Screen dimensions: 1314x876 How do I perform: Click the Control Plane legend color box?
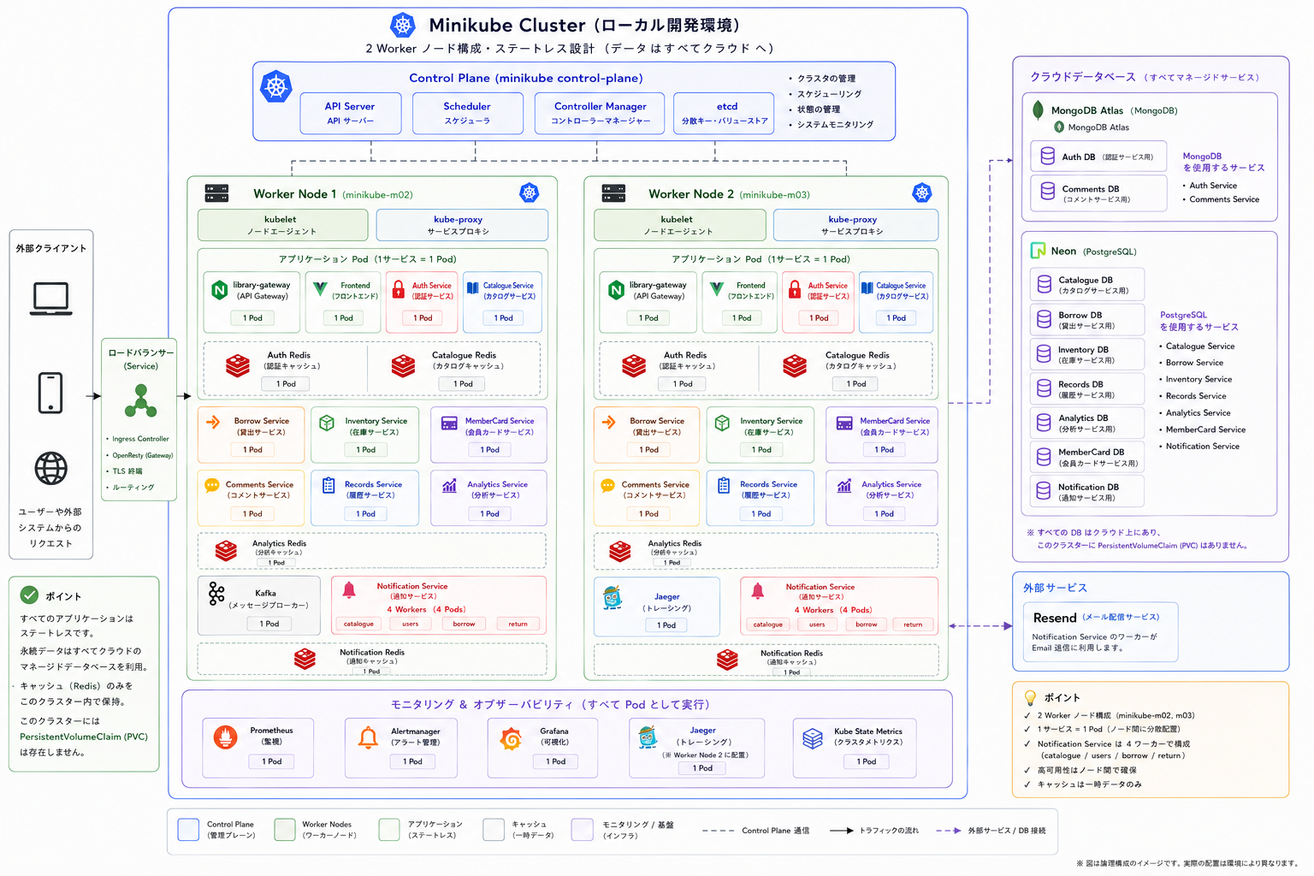click(188, 829)
